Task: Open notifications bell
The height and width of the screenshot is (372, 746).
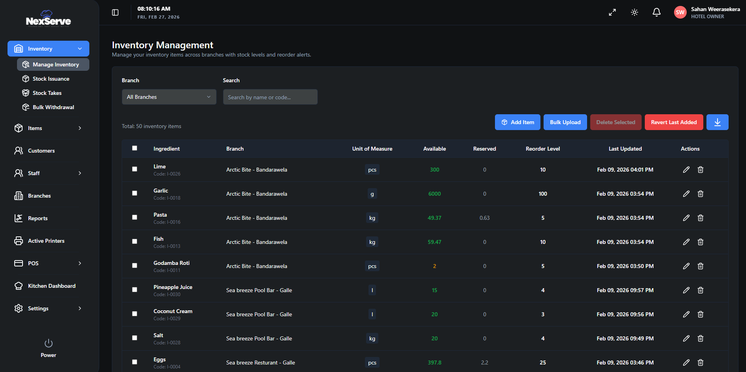Action: click(x=656, y=13)
